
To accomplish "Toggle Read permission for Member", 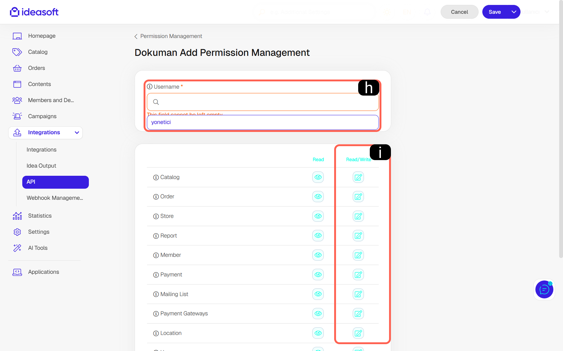I will [x=318, y=255].
